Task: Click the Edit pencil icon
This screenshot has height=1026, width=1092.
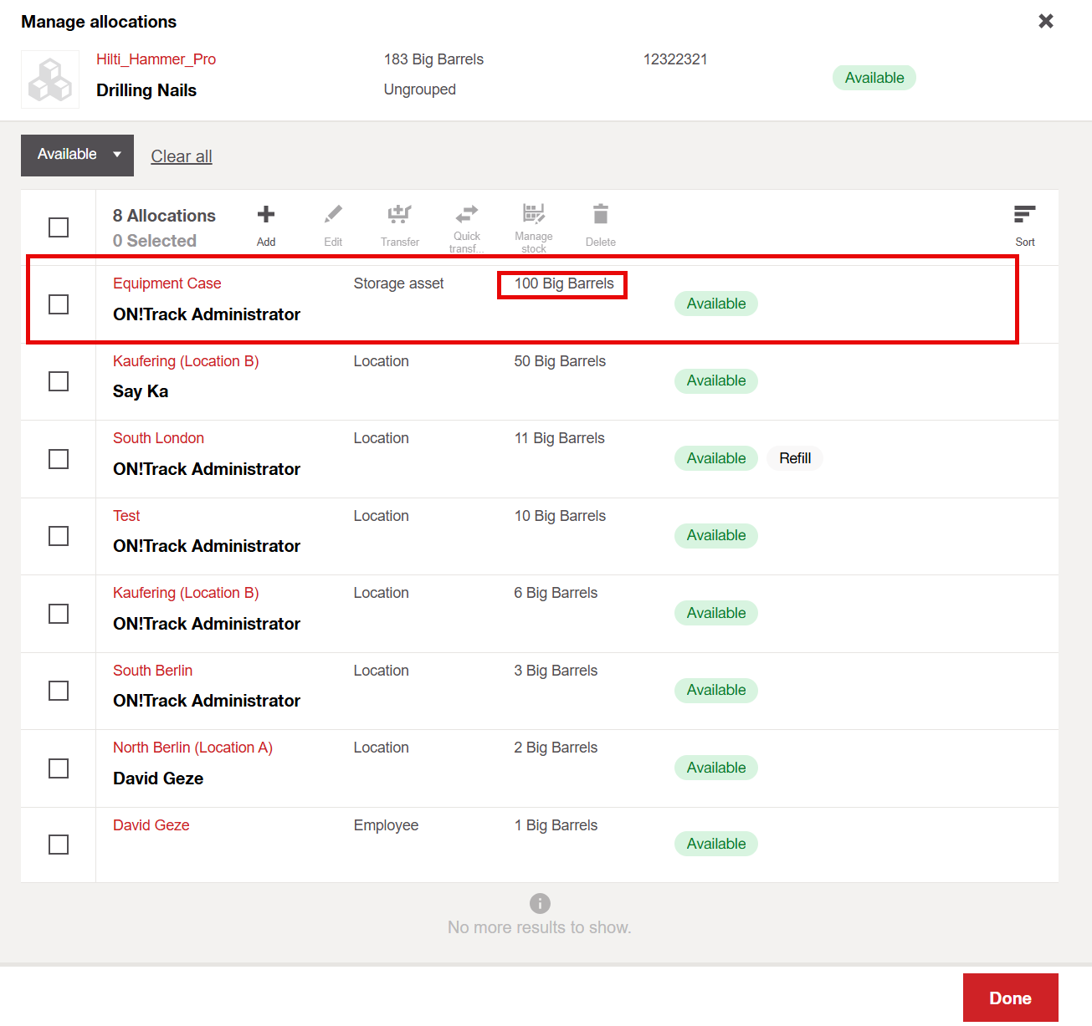Action: pyautogui.click(x=333, y=216)
